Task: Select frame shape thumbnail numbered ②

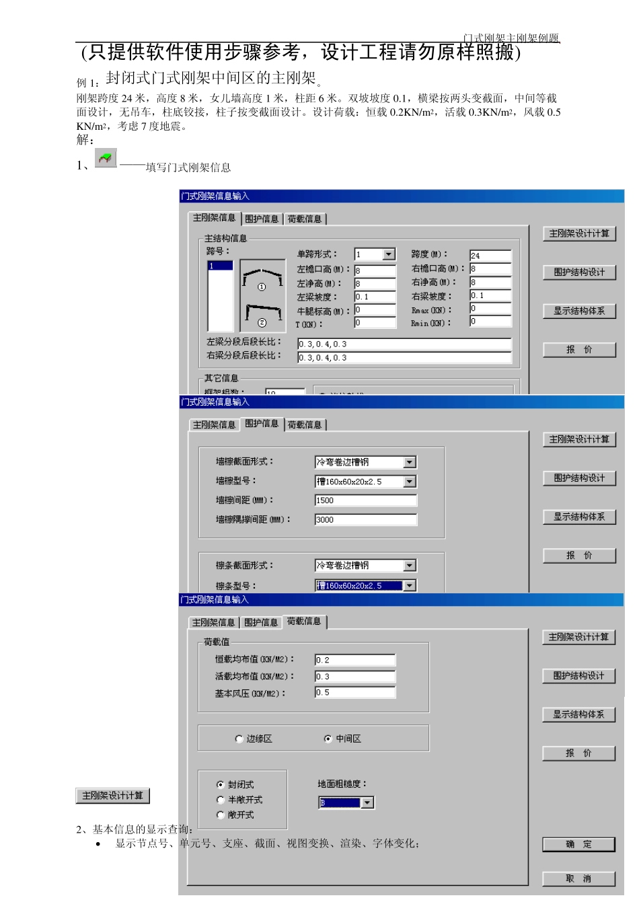Action: [x=262, y=315]
